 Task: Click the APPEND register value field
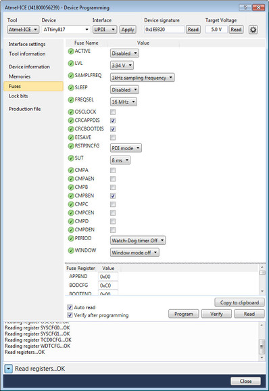(x=108, y=277)
